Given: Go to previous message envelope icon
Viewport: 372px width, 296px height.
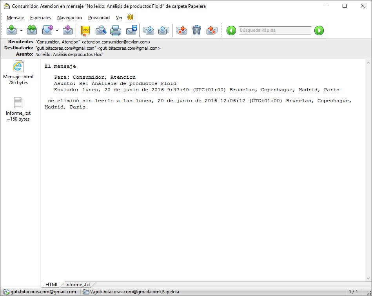Looking at the screenshot, I should point(149,30).
